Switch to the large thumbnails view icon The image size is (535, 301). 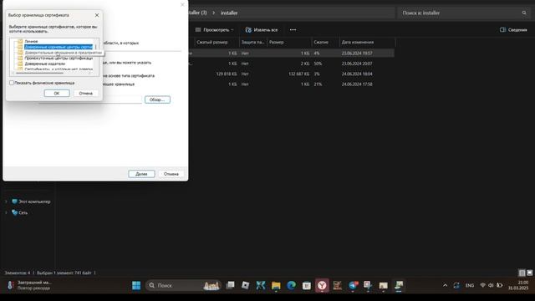pos(529,273)
